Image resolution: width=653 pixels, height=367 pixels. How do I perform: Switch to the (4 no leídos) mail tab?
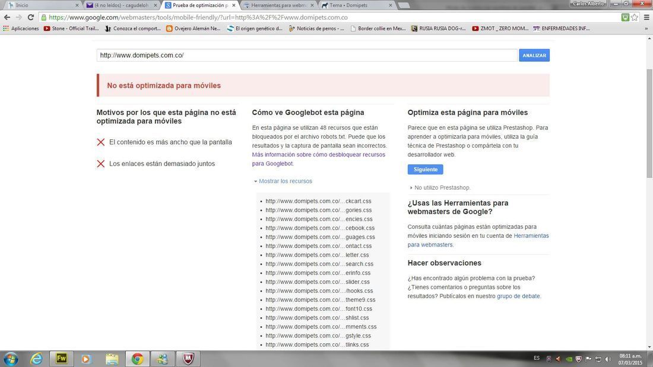point(121,5)
